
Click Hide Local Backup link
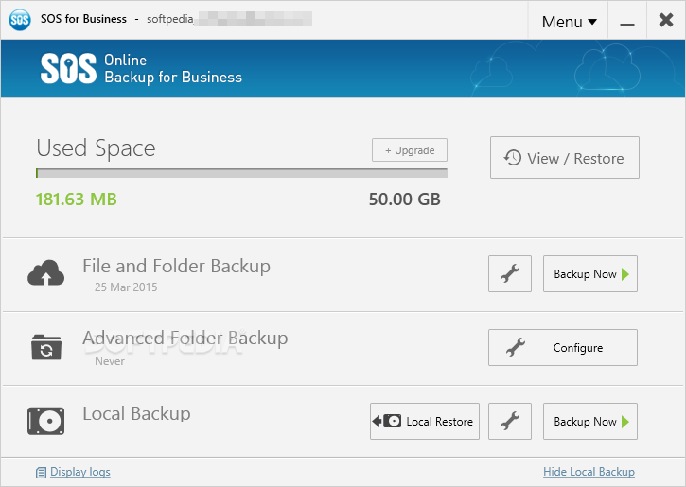[x=589, y=472]
